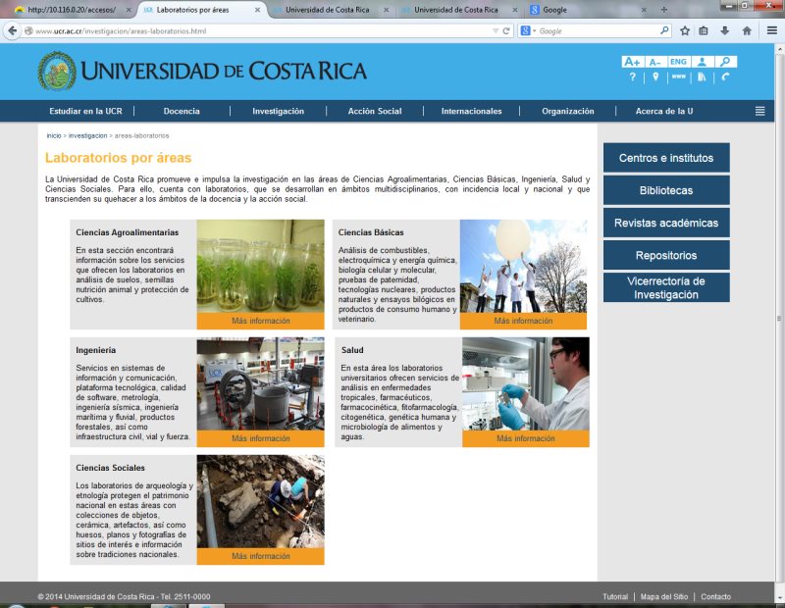This screenshot has height=608, width=785.
Task: Open the Google search engine selector
Action: pos(528,31)
